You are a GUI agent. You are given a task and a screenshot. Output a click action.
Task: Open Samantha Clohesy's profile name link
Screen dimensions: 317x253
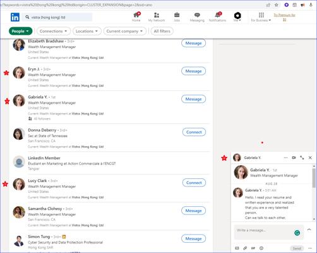click(45, 209)
